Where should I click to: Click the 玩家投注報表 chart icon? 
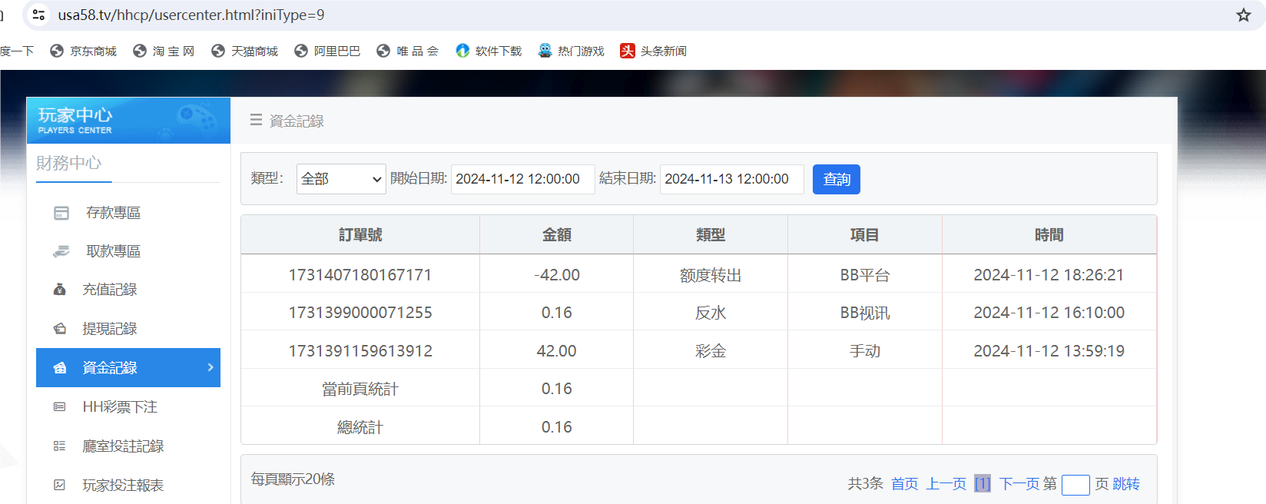coord(60,486)
